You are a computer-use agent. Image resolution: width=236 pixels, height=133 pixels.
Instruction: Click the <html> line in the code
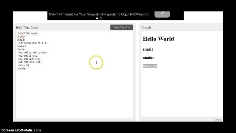click(x=21, y=37)
